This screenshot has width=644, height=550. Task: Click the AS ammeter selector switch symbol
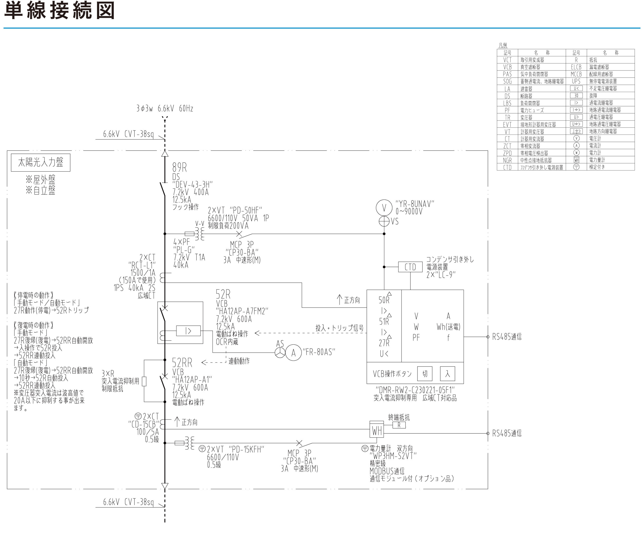[x=280, y=353]
